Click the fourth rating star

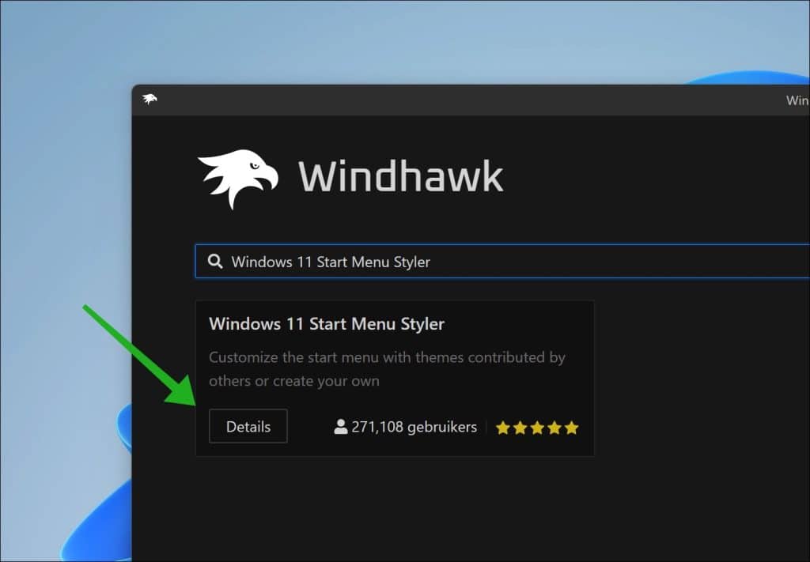click(x=555, y=428)
